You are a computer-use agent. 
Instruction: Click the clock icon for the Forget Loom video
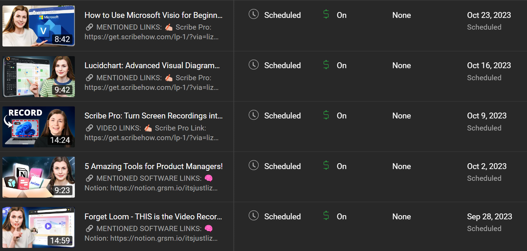coord(253,216)
